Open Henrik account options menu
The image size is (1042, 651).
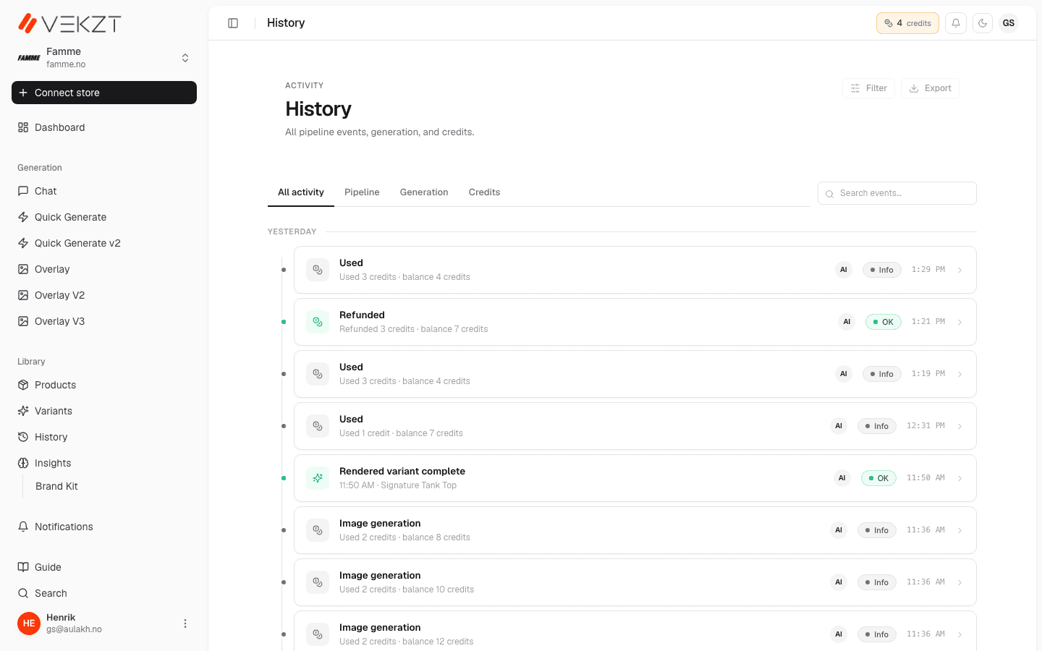(x=185, y=624)
